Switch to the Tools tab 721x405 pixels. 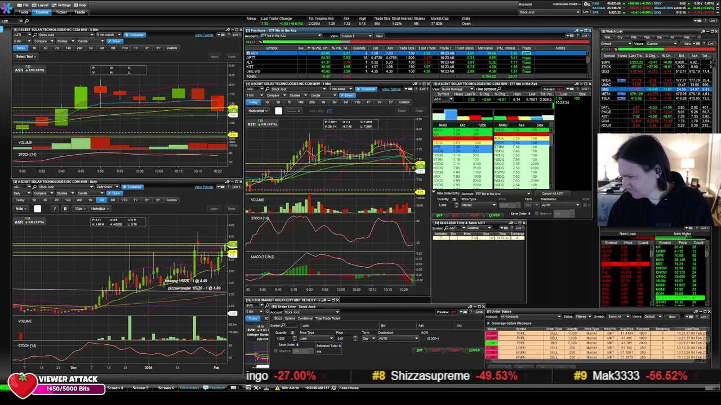[x=24, y=12]
